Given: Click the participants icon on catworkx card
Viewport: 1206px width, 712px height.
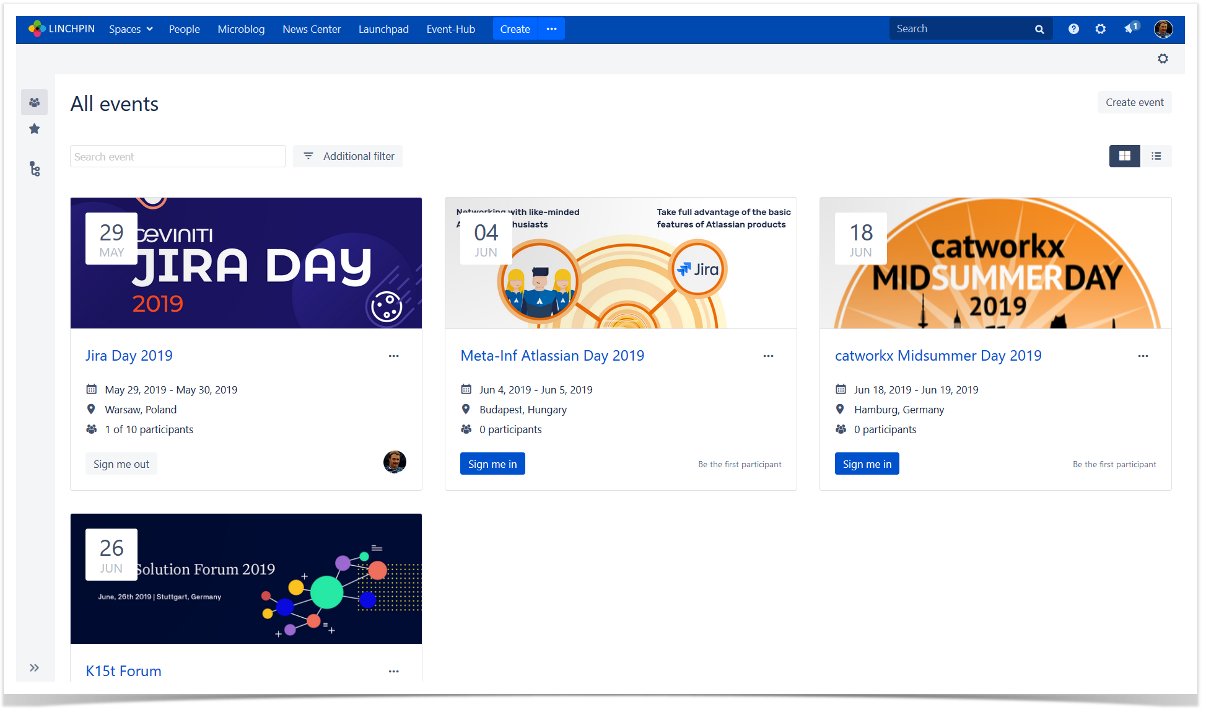Looking at the screenshot, I should click(x=841, y=429).
